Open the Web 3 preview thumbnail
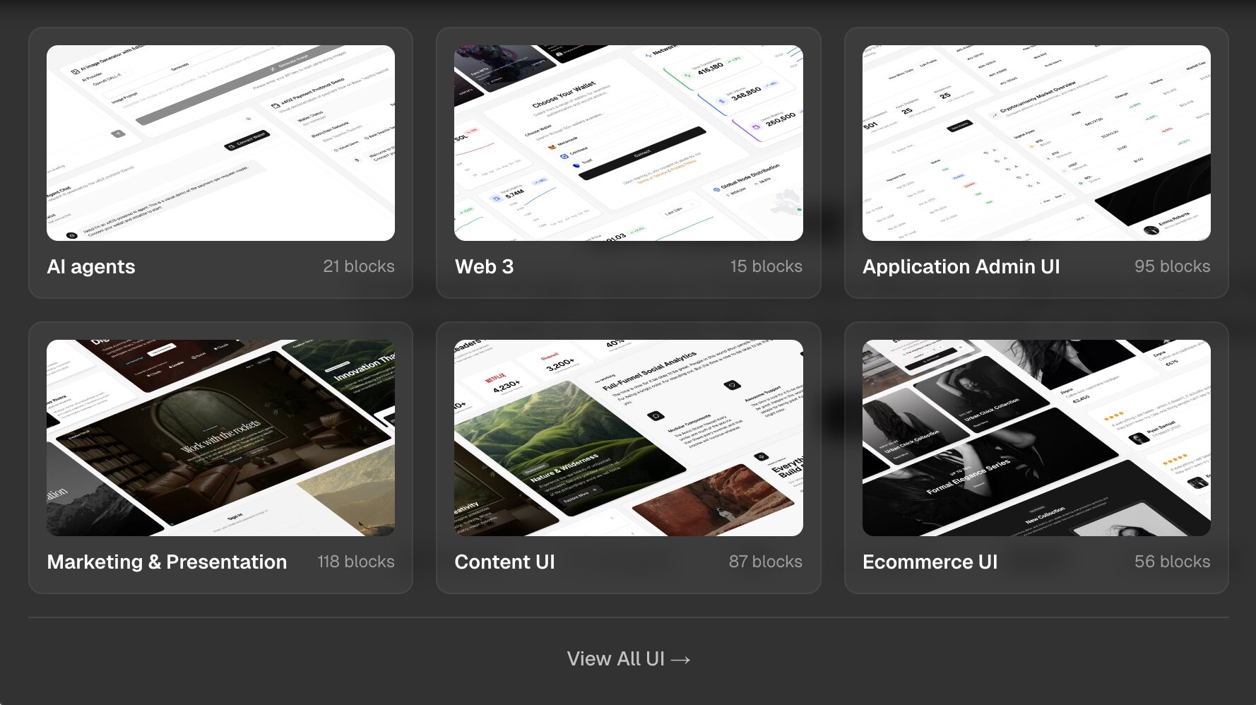 [x=628, y=143]
